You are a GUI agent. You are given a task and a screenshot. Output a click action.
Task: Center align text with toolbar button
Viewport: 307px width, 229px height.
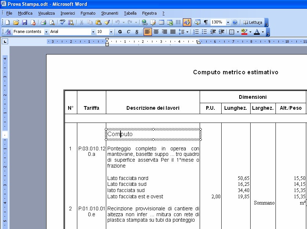156,32
